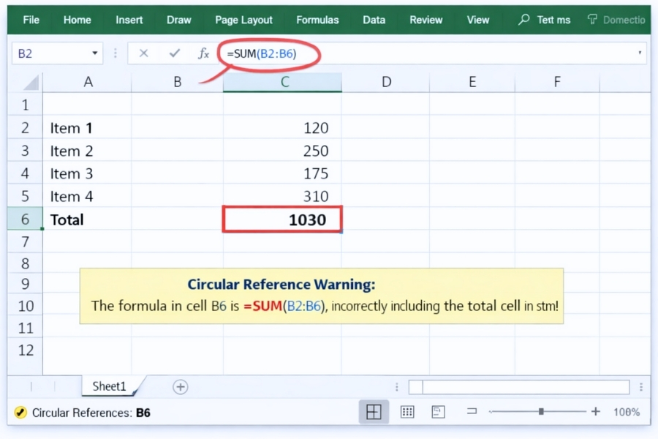Add a new worksheet with the plus icon
This screenshot has height=439, width=658.
pos(180,386)
